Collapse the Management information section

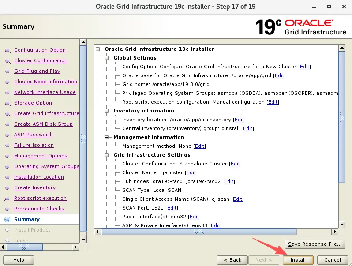coord(106,137)
